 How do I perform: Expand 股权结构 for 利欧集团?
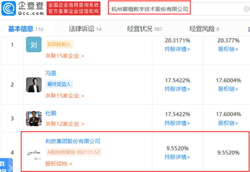59,164
